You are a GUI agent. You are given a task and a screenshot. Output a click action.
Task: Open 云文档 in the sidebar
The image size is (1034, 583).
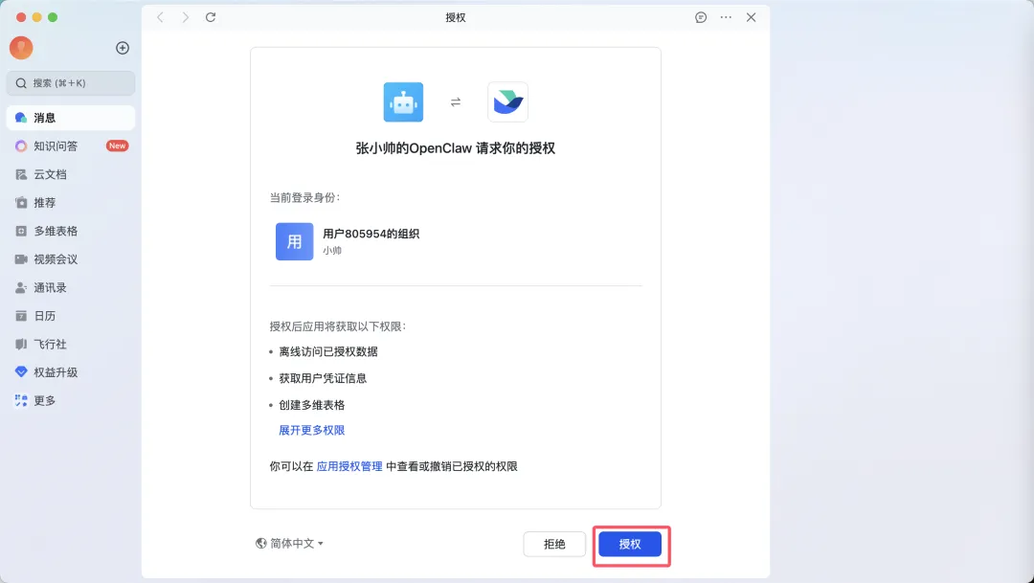71,174
